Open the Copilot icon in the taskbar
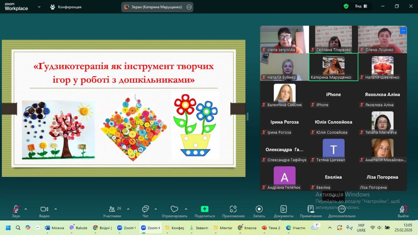The width and height of the screenshot is (418, 235). [28, 228]
